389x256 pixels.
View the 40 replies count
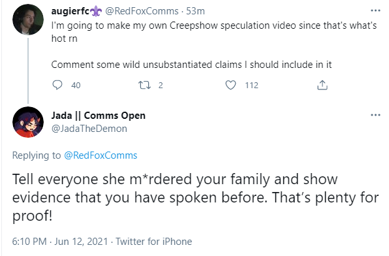click(x=76, y=85)
